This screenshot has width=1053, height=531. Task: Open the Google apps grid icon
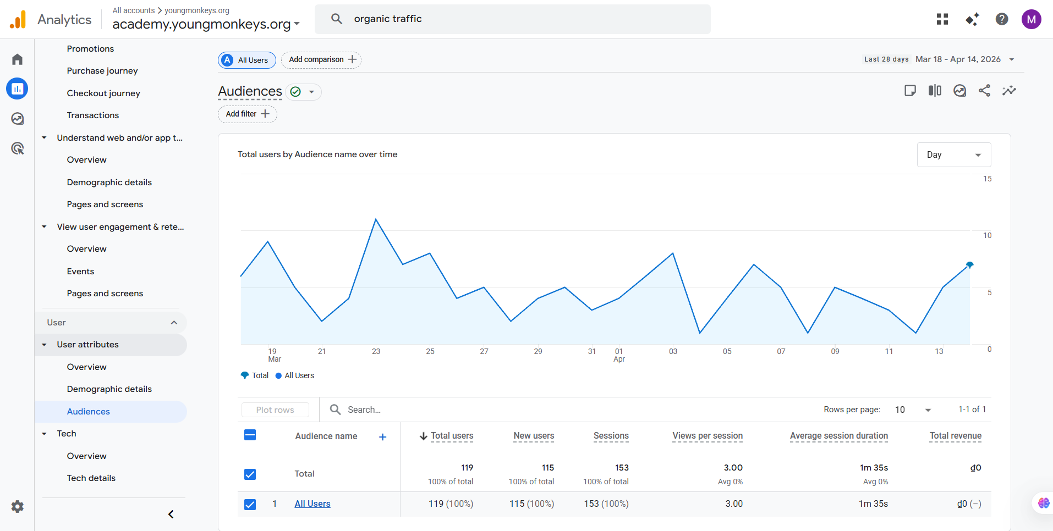tap(942, 19)
